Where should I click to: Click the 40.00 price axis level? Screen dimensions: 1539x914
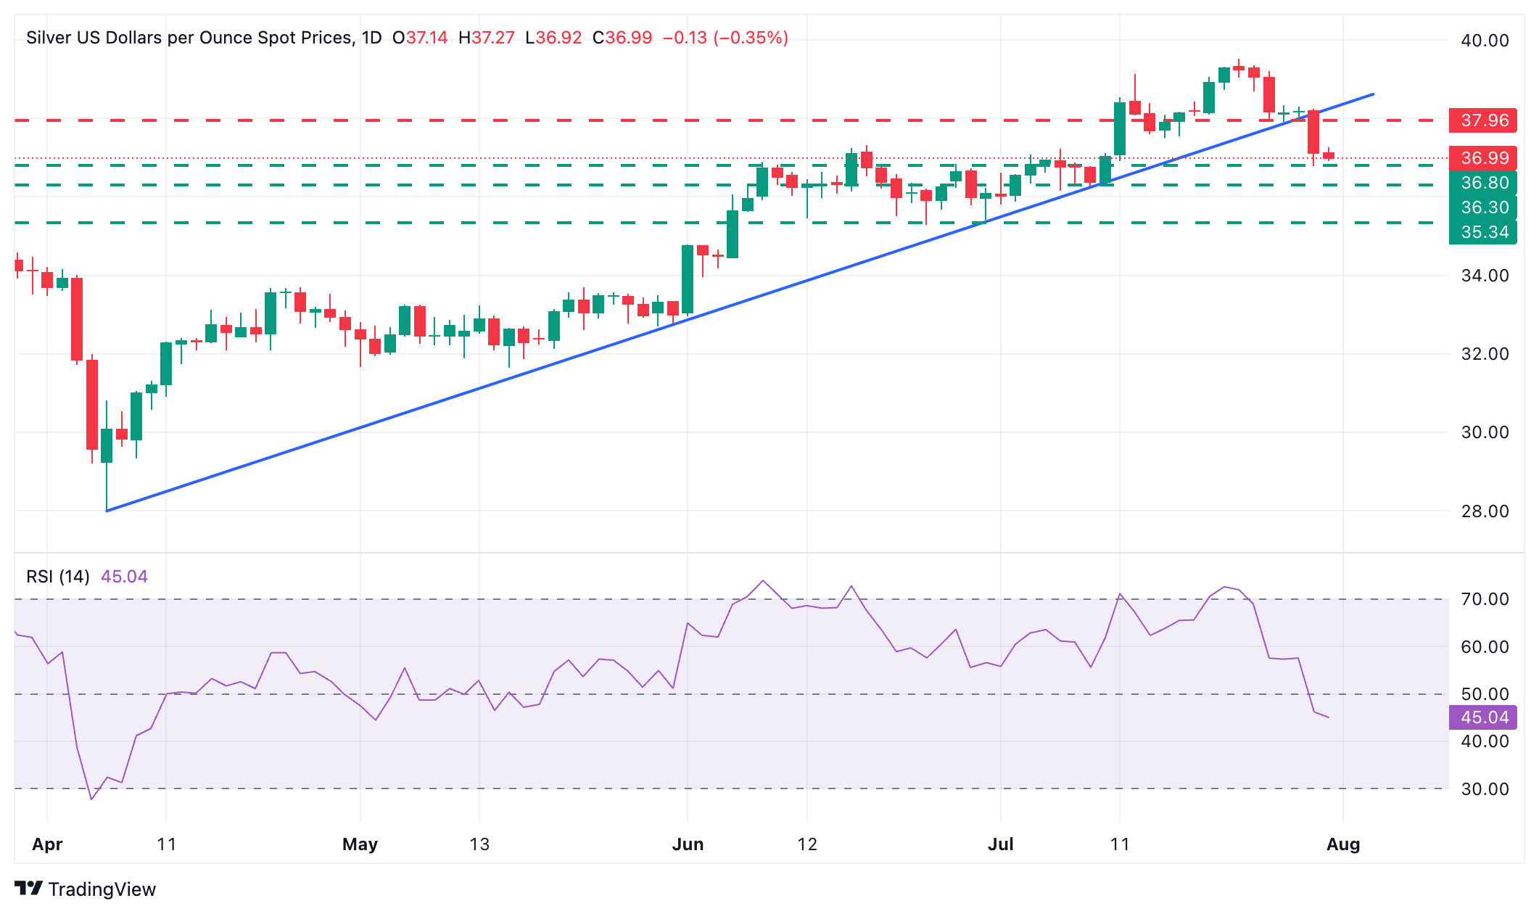point(1485,41)
